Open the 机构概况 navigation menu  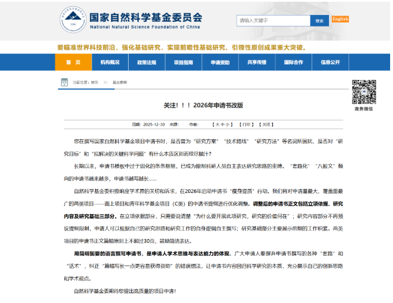point(110,62)
